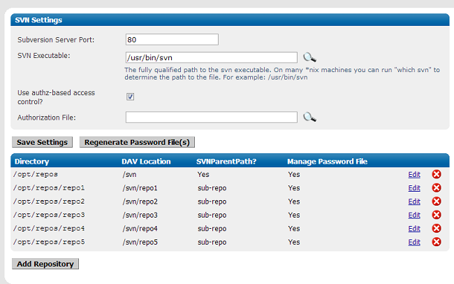Focus the Subversion Server Port field

[172, 39]
